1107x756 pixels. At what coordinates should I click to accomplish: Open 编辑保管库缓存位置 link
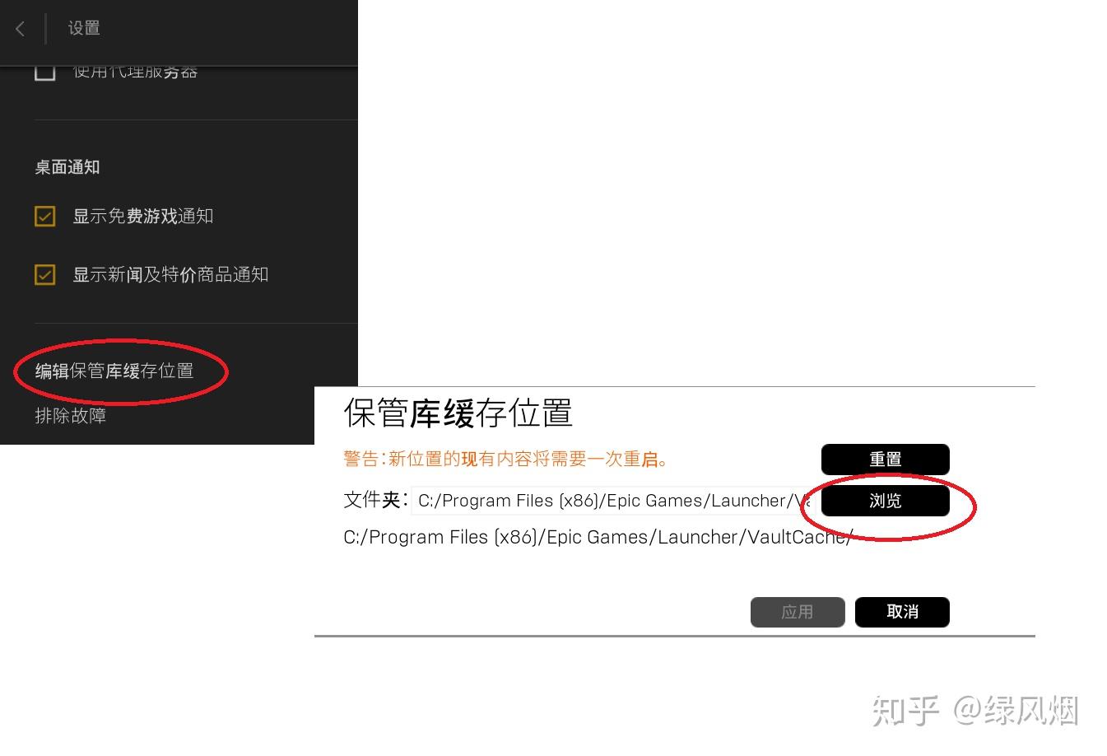pos(114,371)
